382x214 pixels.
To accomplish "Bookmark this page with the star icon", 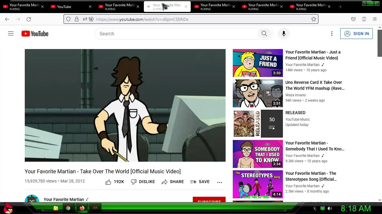I will (x=314, y=19).
